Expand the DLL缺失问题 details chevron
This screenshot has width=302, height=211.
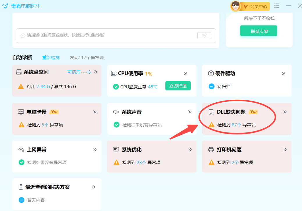pyautogui.click(x=285, y=112)
